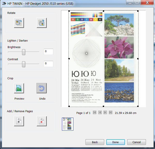The image size is (155, 149).
Task: Cancel the scan dialog
Action: [136, 142]
